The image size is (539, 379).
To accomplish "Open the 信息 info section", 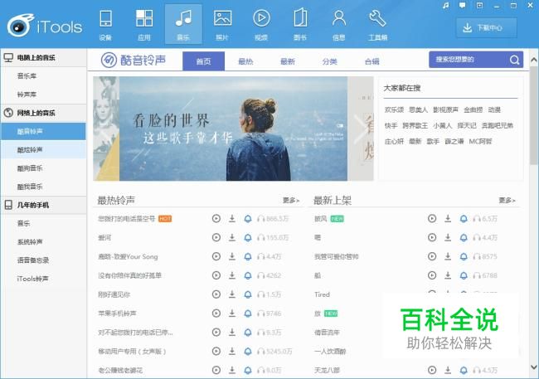I will point(339,25).
